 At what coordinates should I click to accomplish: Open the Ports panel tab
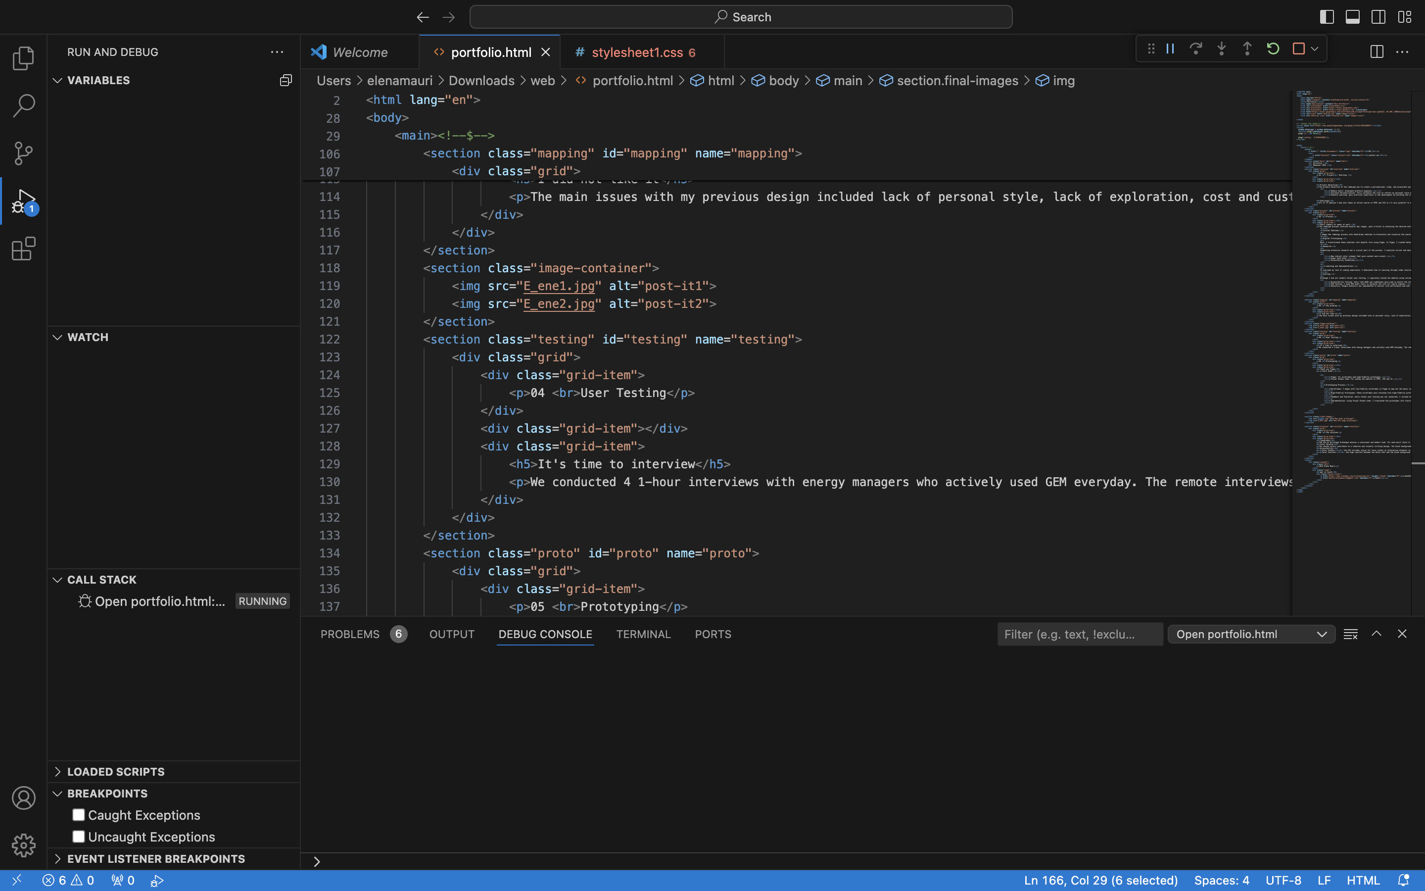coord(712,634)
